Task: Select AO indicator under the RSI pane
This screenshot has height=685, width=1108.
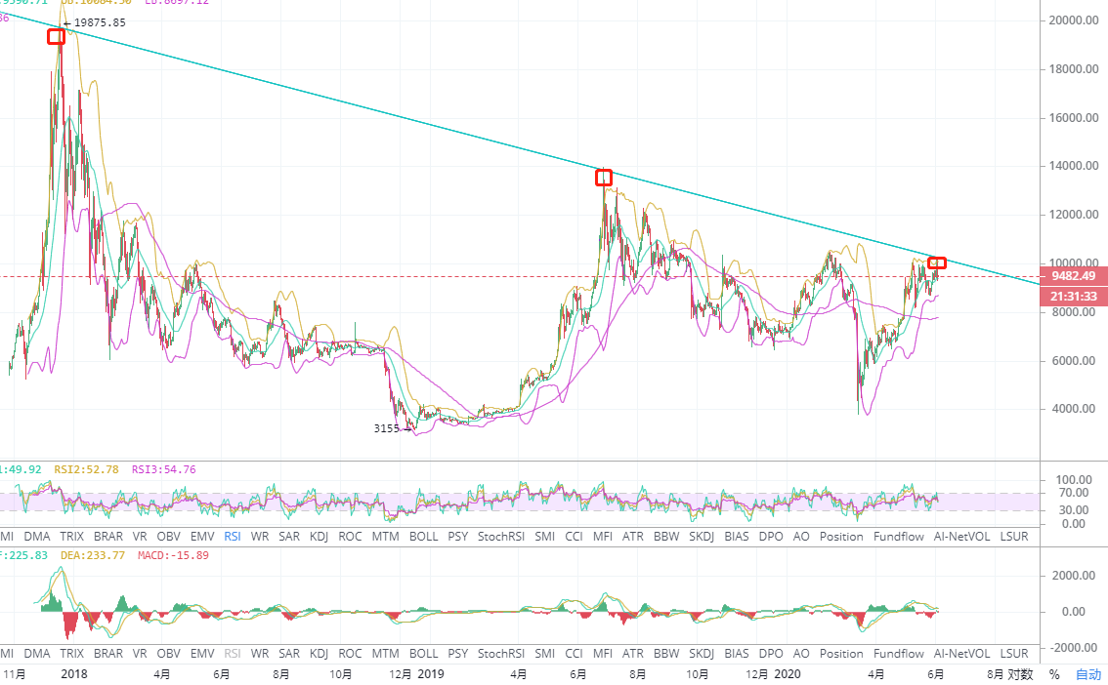Action: (x=801, y=536)
